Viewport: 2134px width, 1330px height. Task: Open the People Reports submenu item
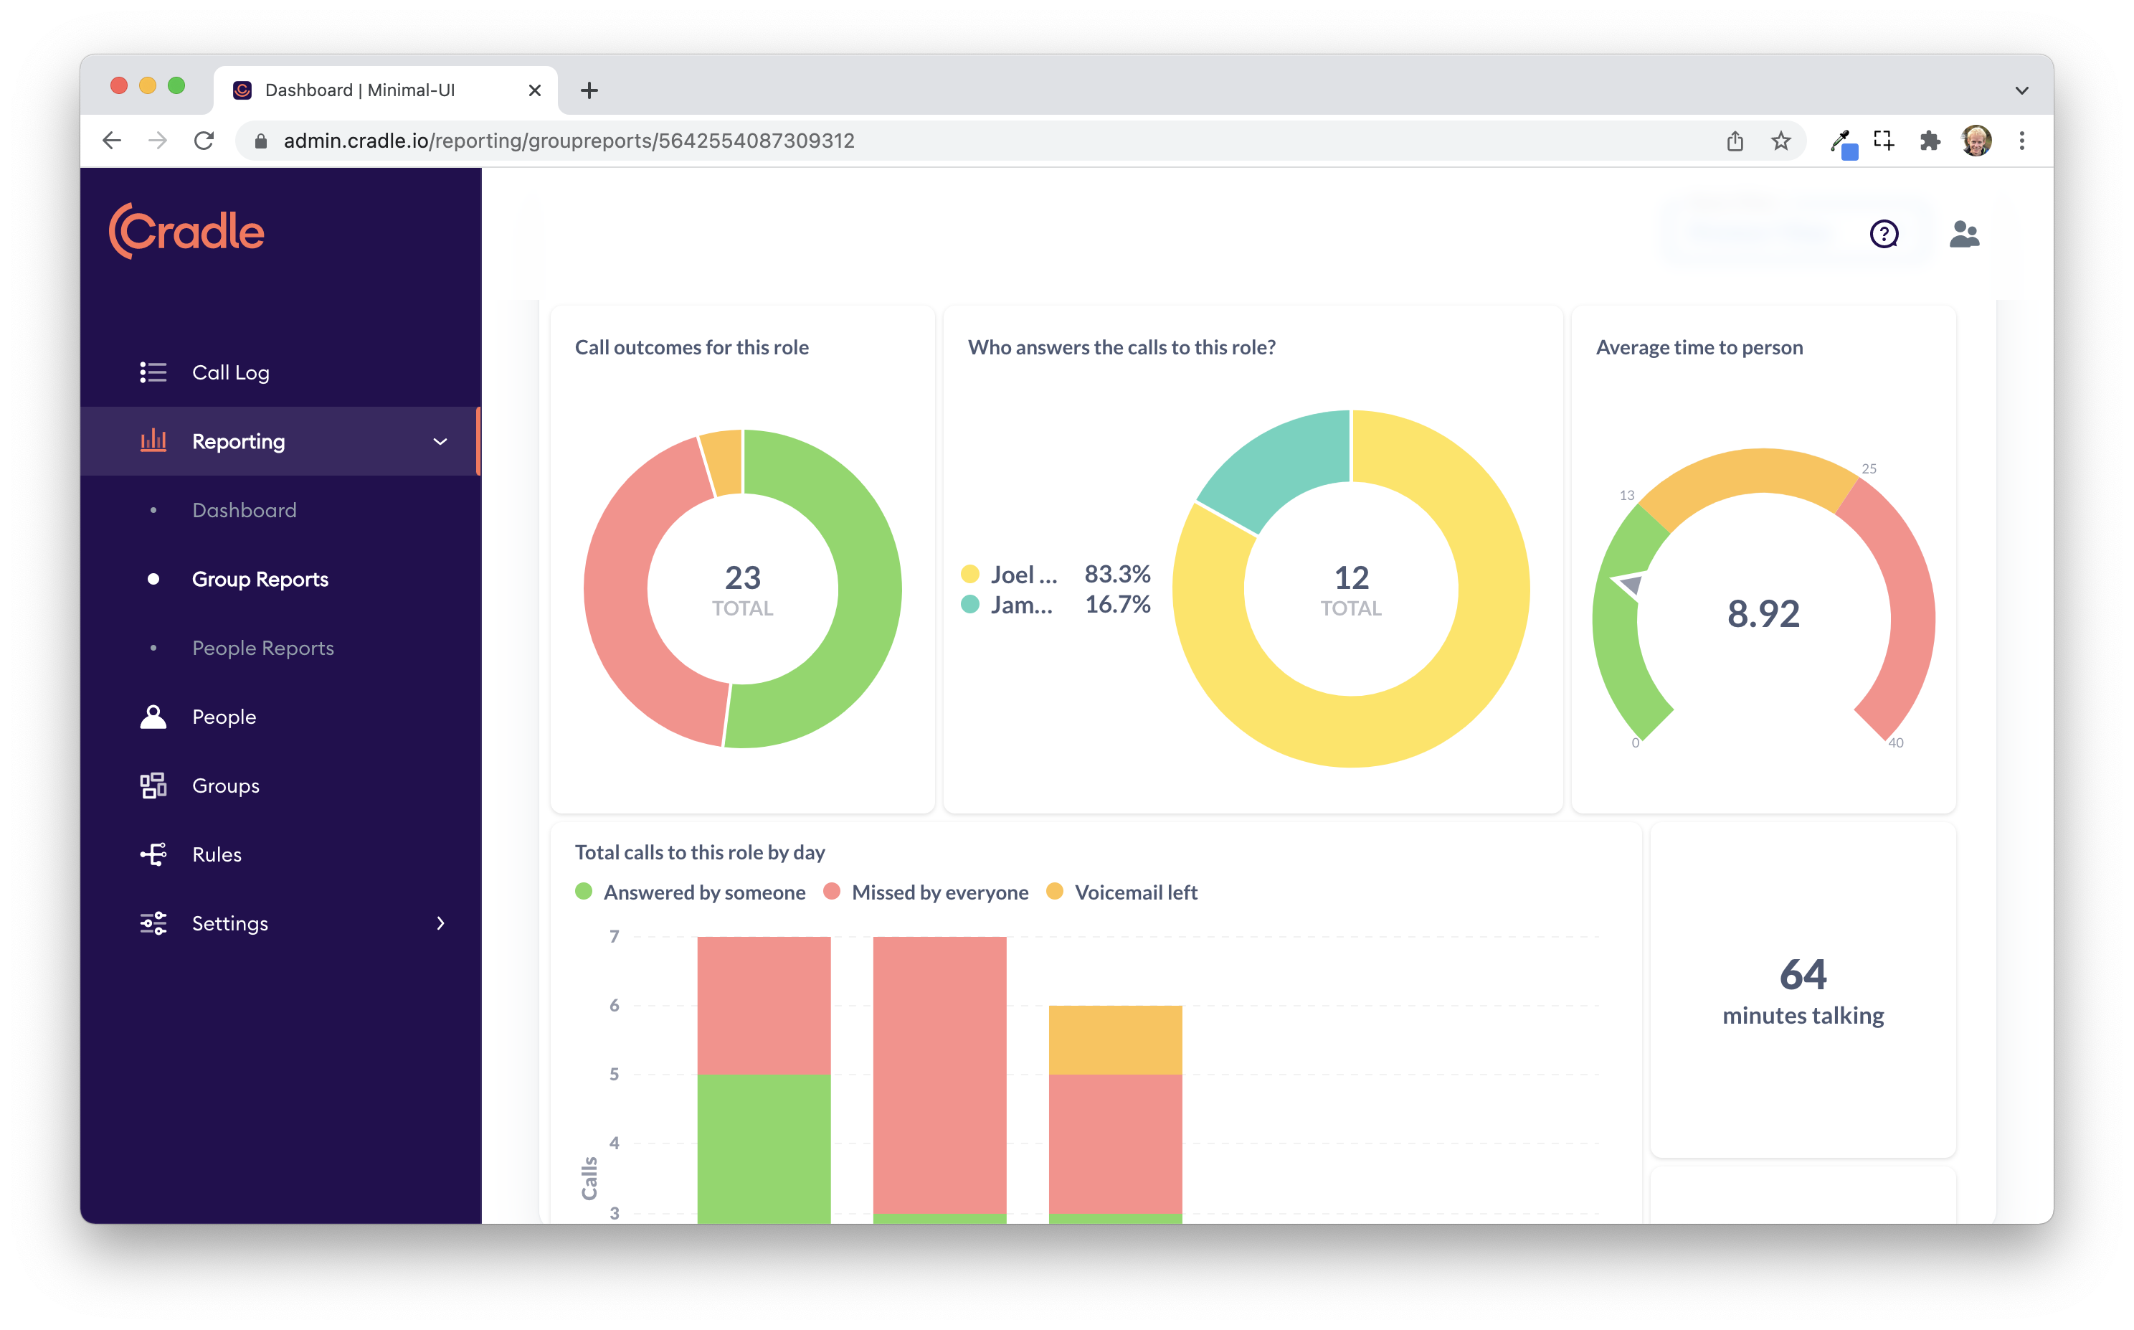(262, 649)
